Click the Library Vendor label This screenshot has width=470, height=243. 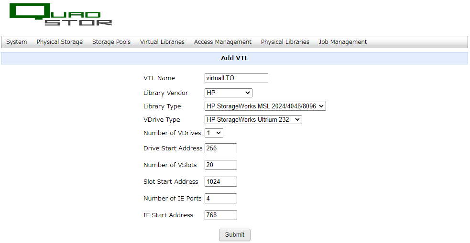[166, 93]
